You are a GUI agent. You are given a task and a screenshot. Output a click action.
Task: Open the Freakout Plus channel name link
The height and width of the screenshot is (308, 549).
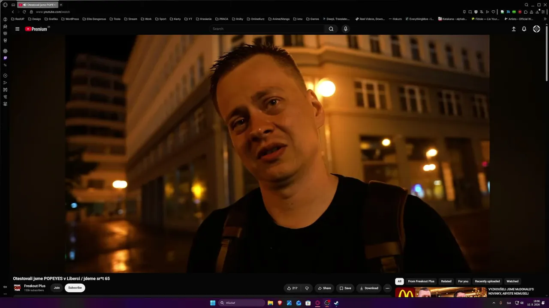[35, 286]
